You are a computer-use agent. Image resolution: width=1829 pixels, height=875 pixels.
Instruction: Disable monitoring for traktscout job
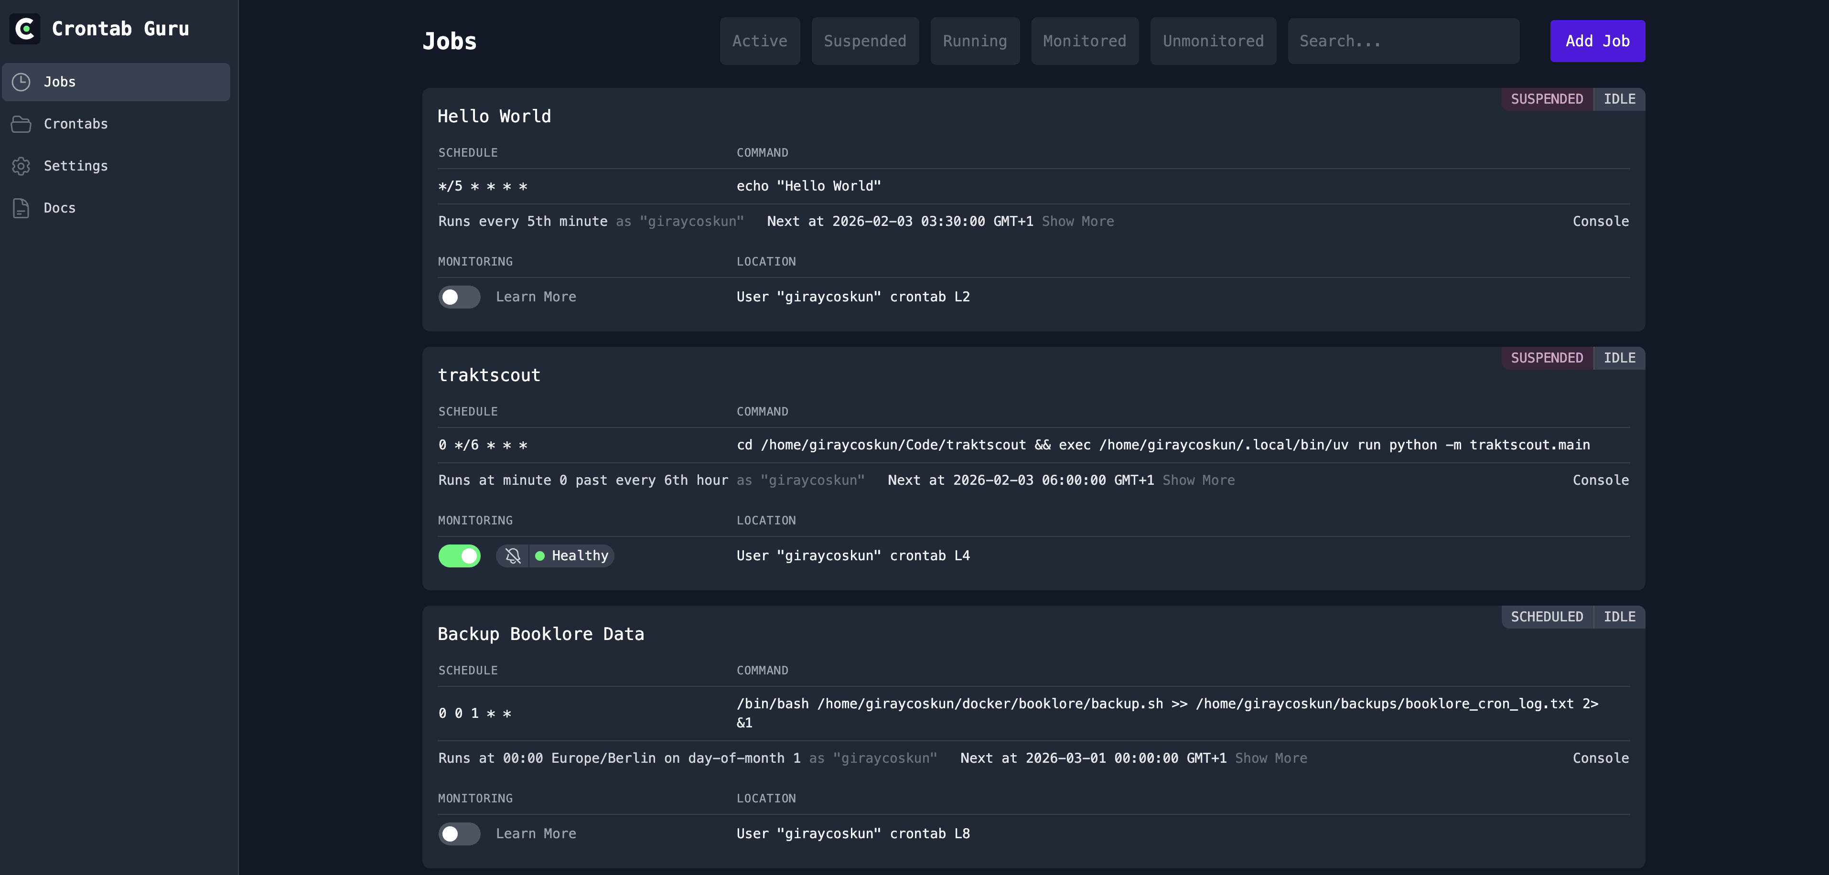click(x=459, y=555)
